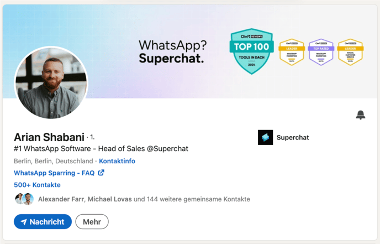
Task: Click the OMR Top 100 badge
Action: [251, 51]
